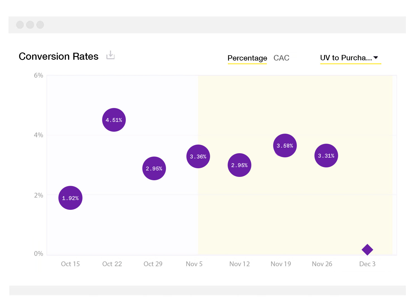419x303 pixels.
Task: Click the Dec 3 diamond marker
Action: (x=367, y=250)
